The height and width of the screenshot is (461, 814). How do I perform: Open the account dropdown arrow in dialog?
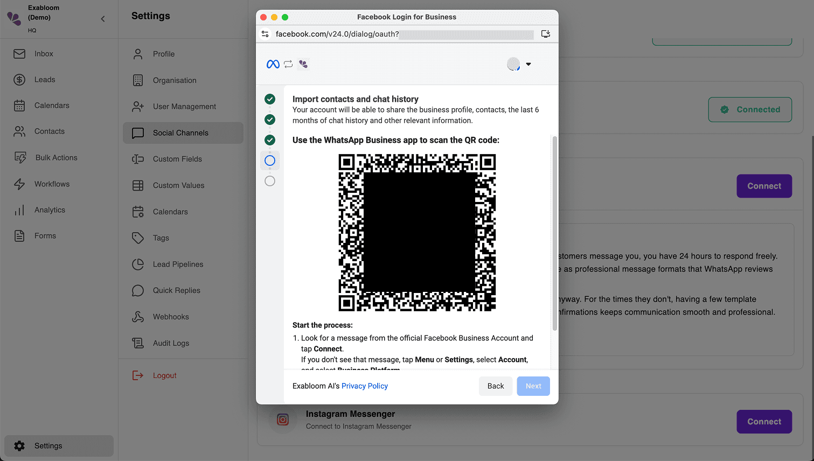(x=528, y=64)
